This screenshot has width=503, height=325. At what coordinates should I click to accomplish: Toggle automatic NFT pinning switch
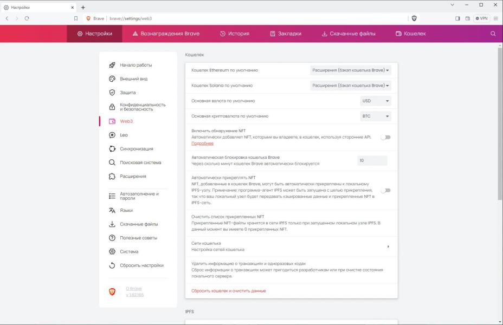(x=385, y=190)
